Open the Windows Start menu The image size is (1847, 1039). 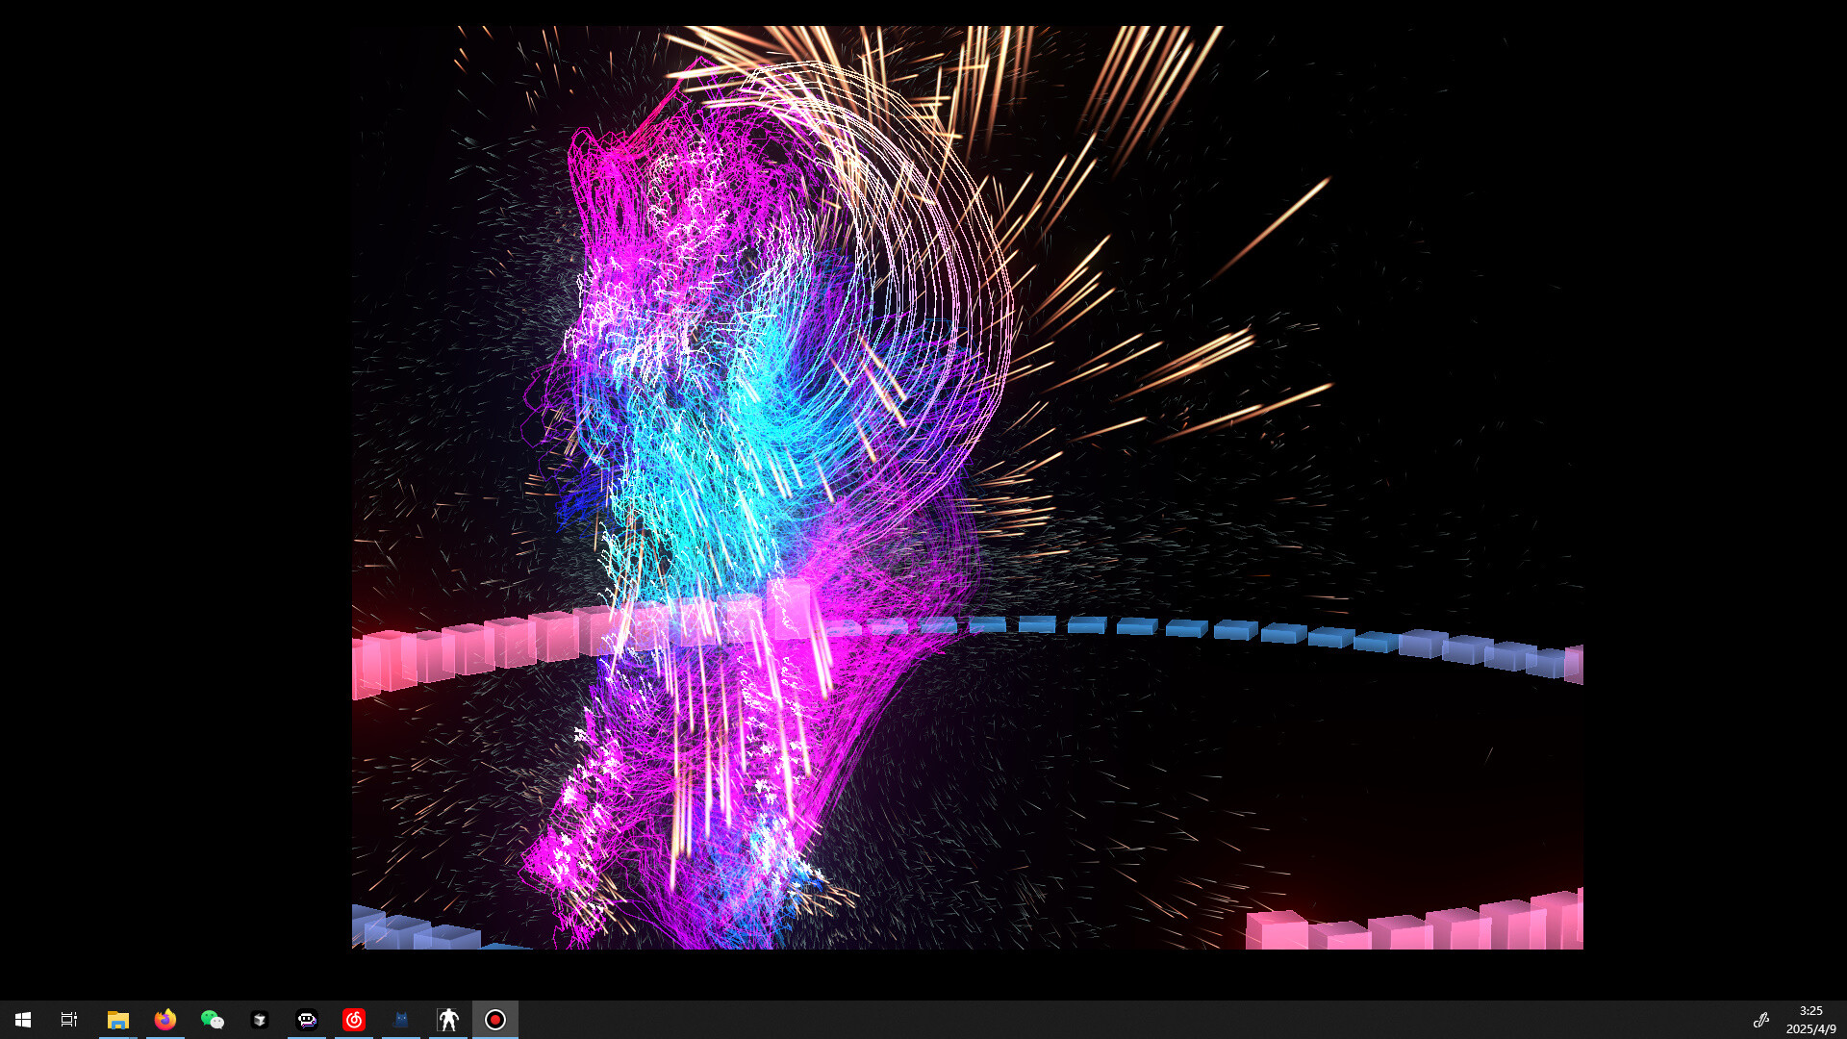pos(23,1020)
